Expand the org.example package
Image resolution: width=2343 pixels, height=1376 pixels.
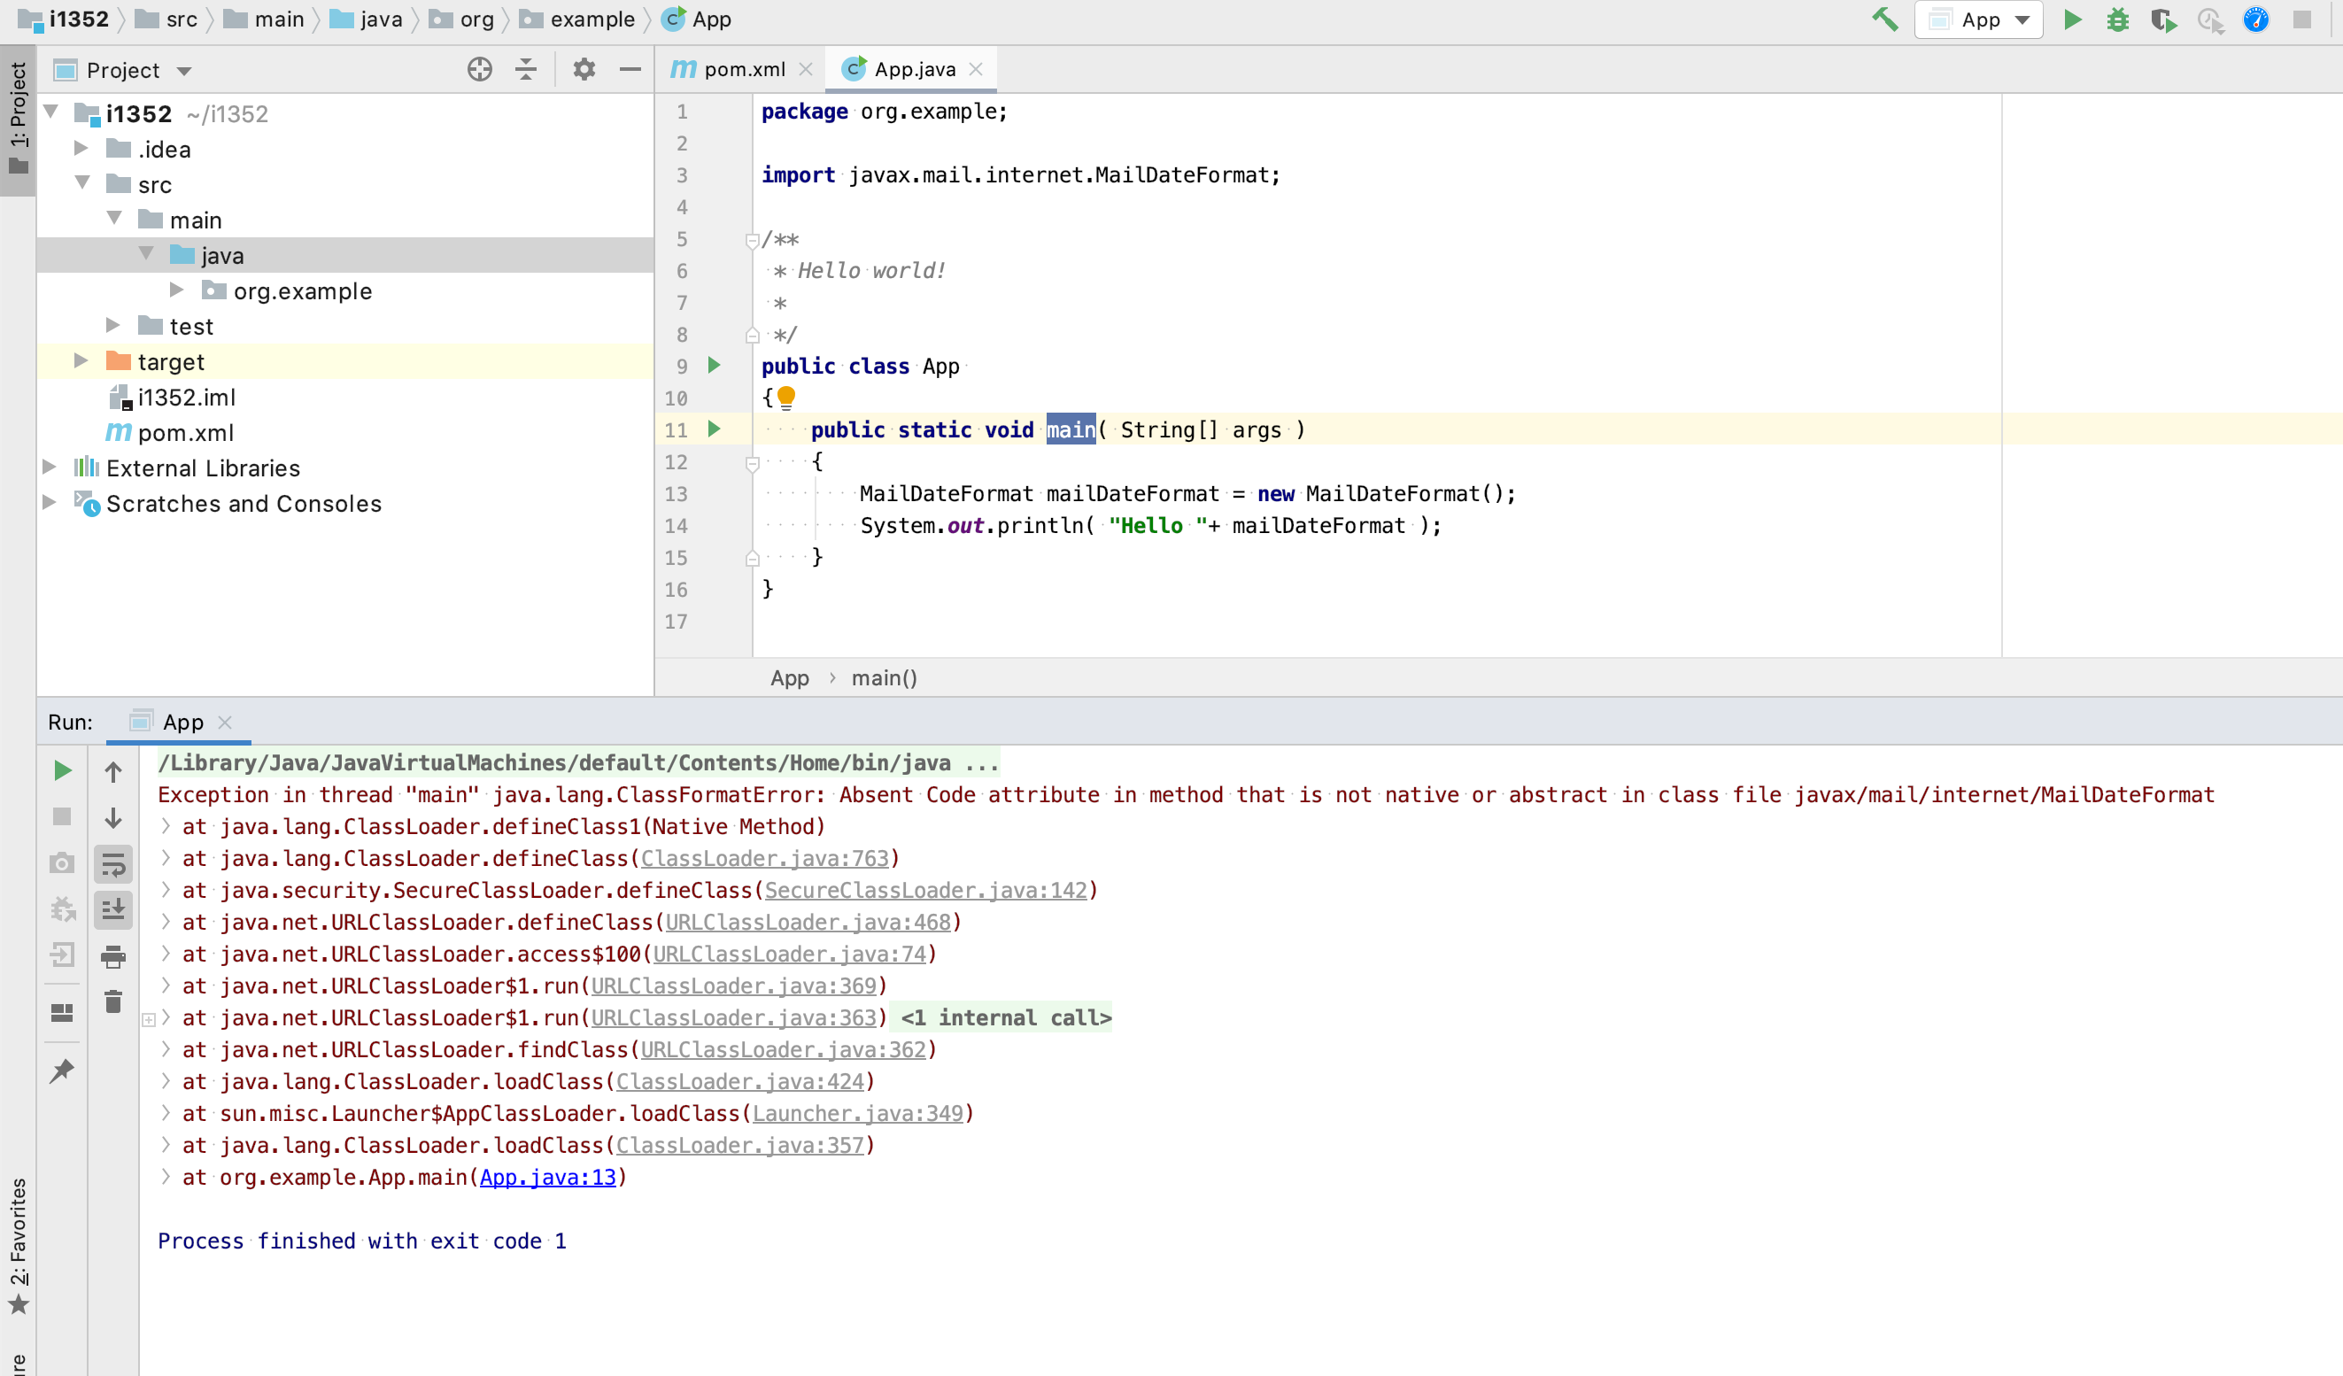[177, 290]
